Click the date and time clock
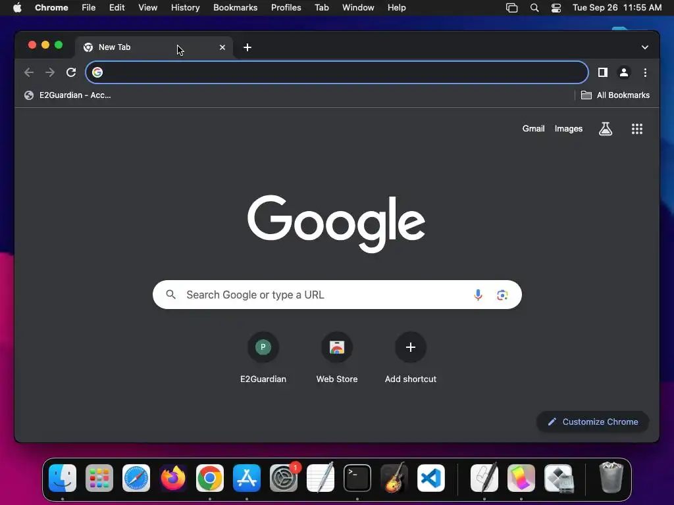 tap(617, 8)
